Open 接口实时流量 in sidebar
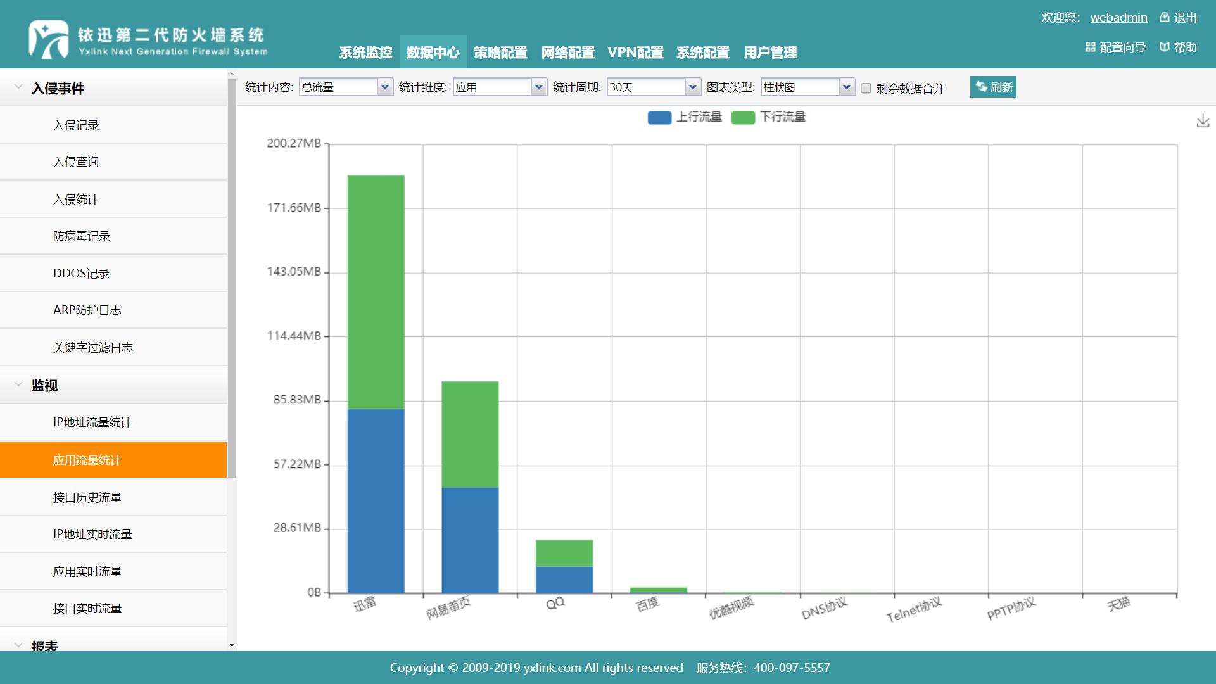The width and height of the screenshot is (1216, 684). pyautogui.click(x=113, y=609)
